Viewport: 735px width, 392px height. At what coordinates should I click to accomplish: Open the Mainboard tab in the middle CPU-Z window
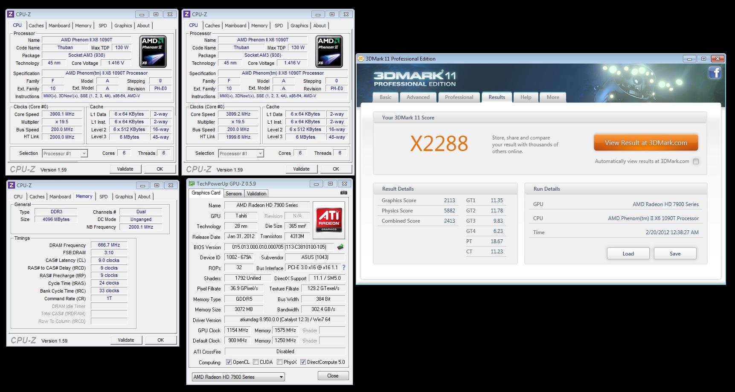[x=235, y=26]
